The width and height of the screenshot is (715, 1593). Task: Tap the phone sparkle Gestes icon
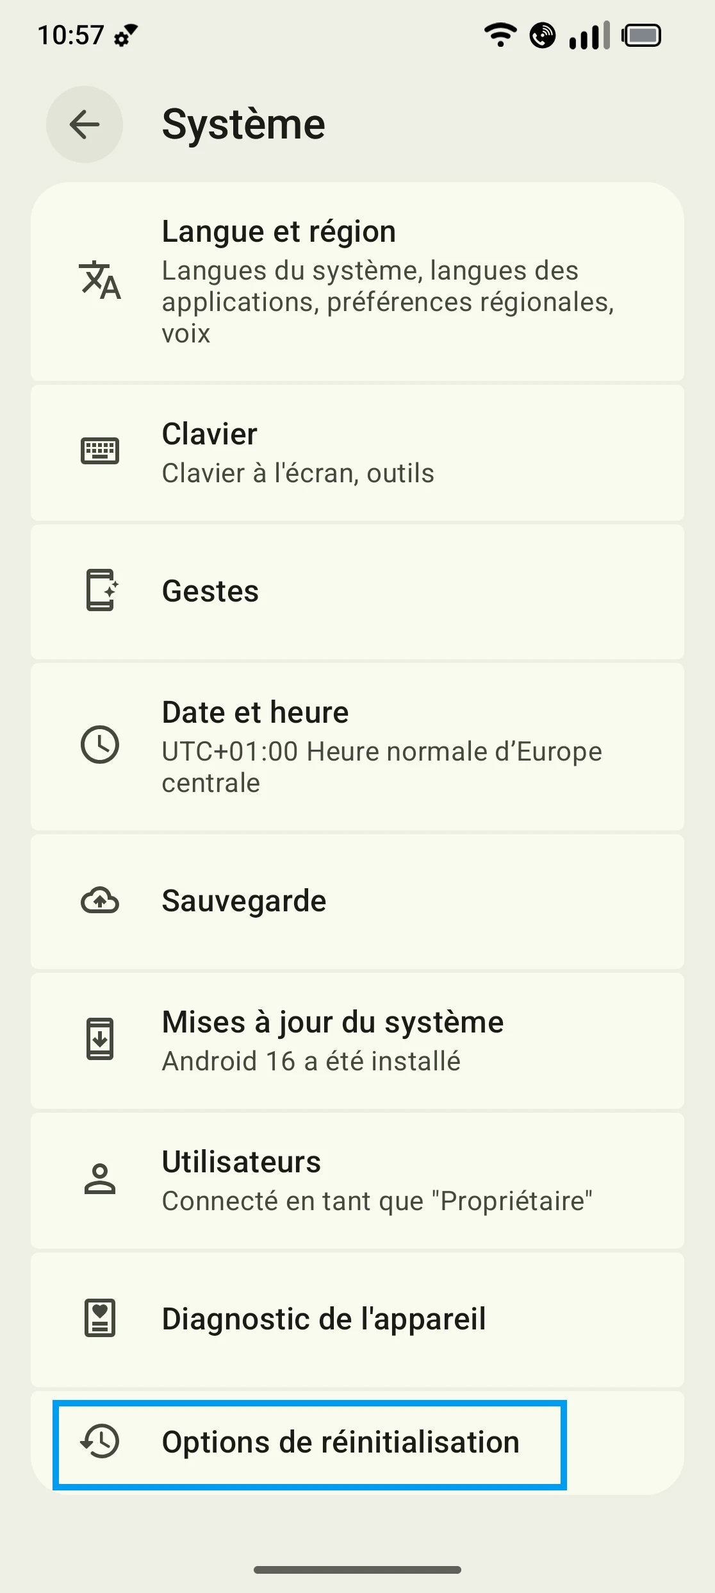101,591
